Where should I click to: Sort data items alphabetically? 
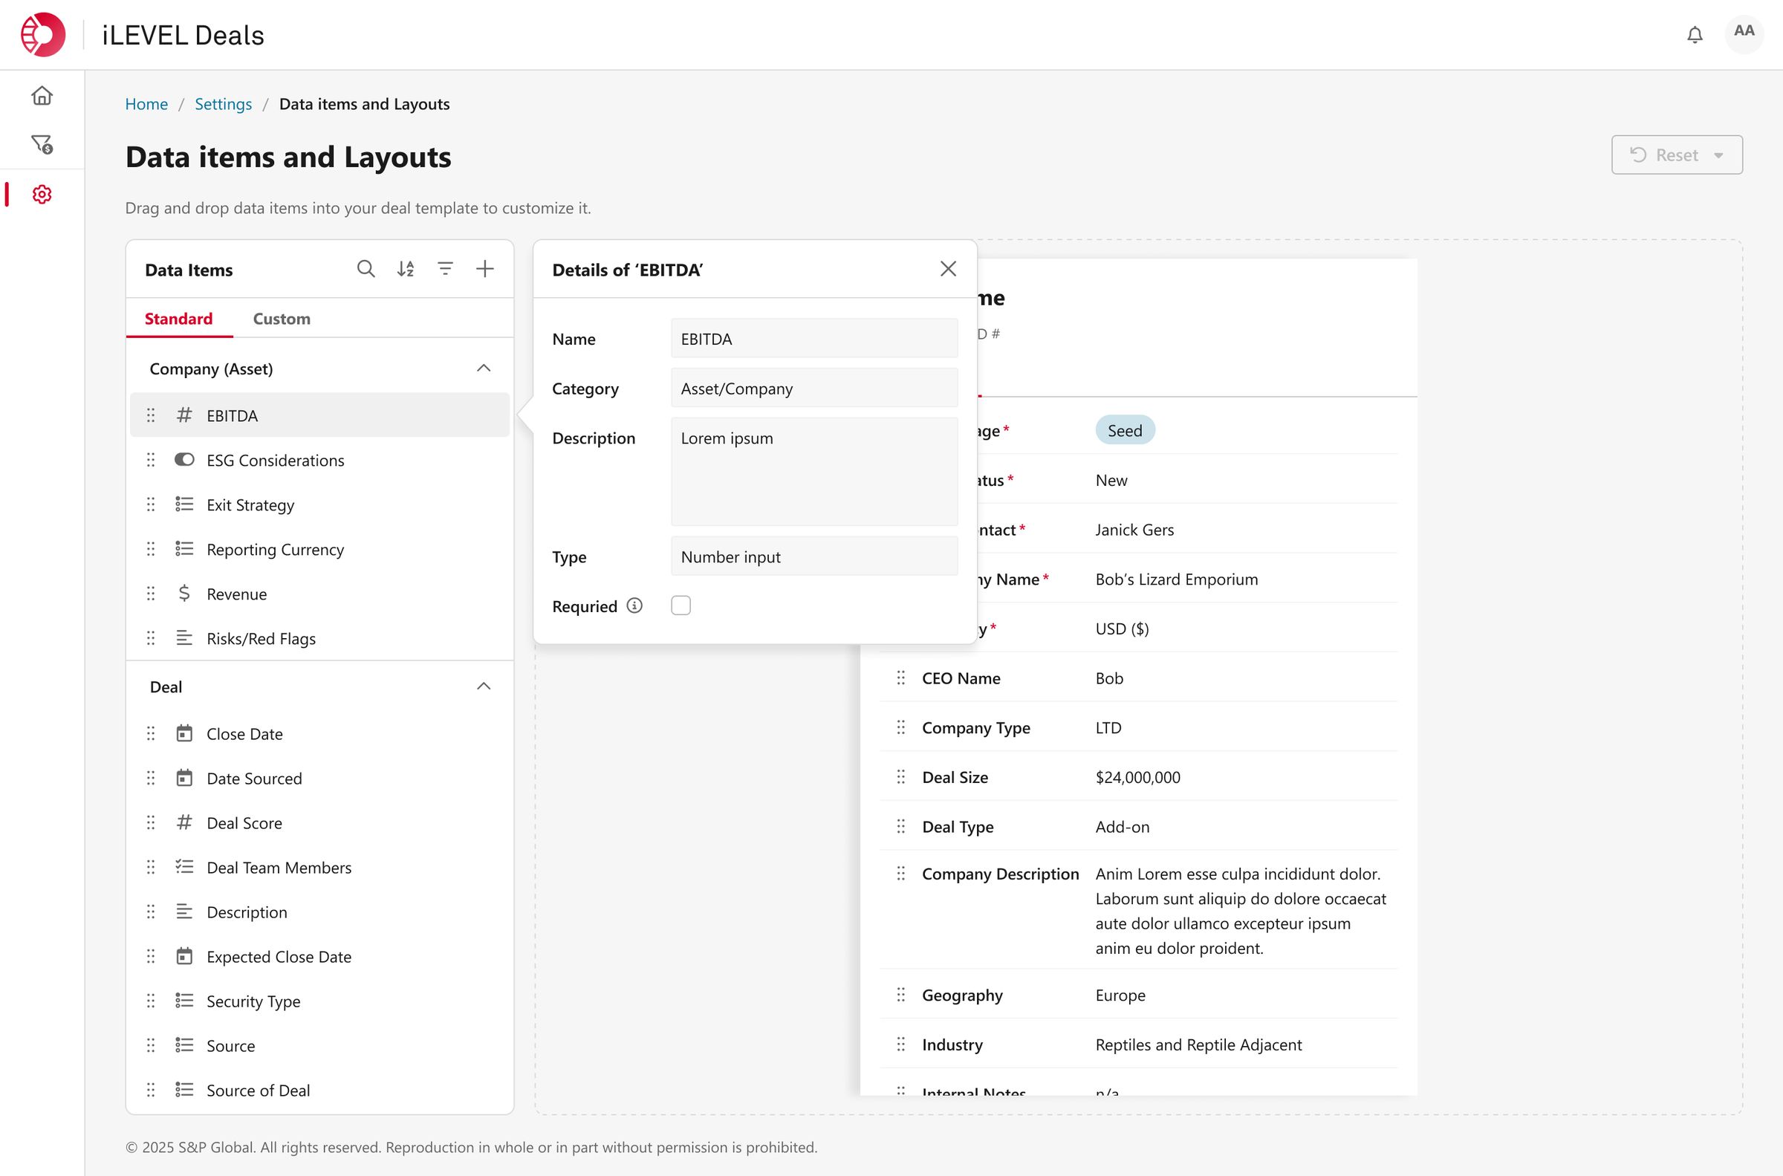pos(406,268)
